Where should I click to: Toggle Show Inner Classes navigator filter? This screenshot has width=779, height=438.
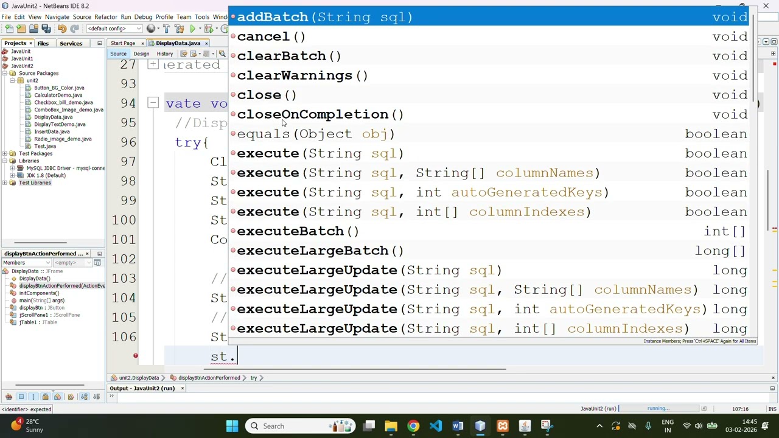tap(58, 397)
